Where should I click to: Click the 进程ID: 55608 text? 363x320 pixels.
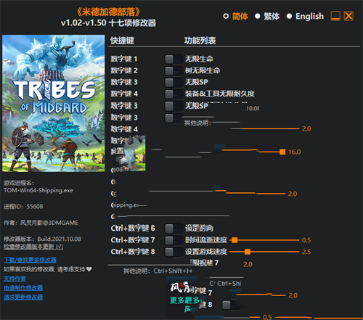pos(23,207)
